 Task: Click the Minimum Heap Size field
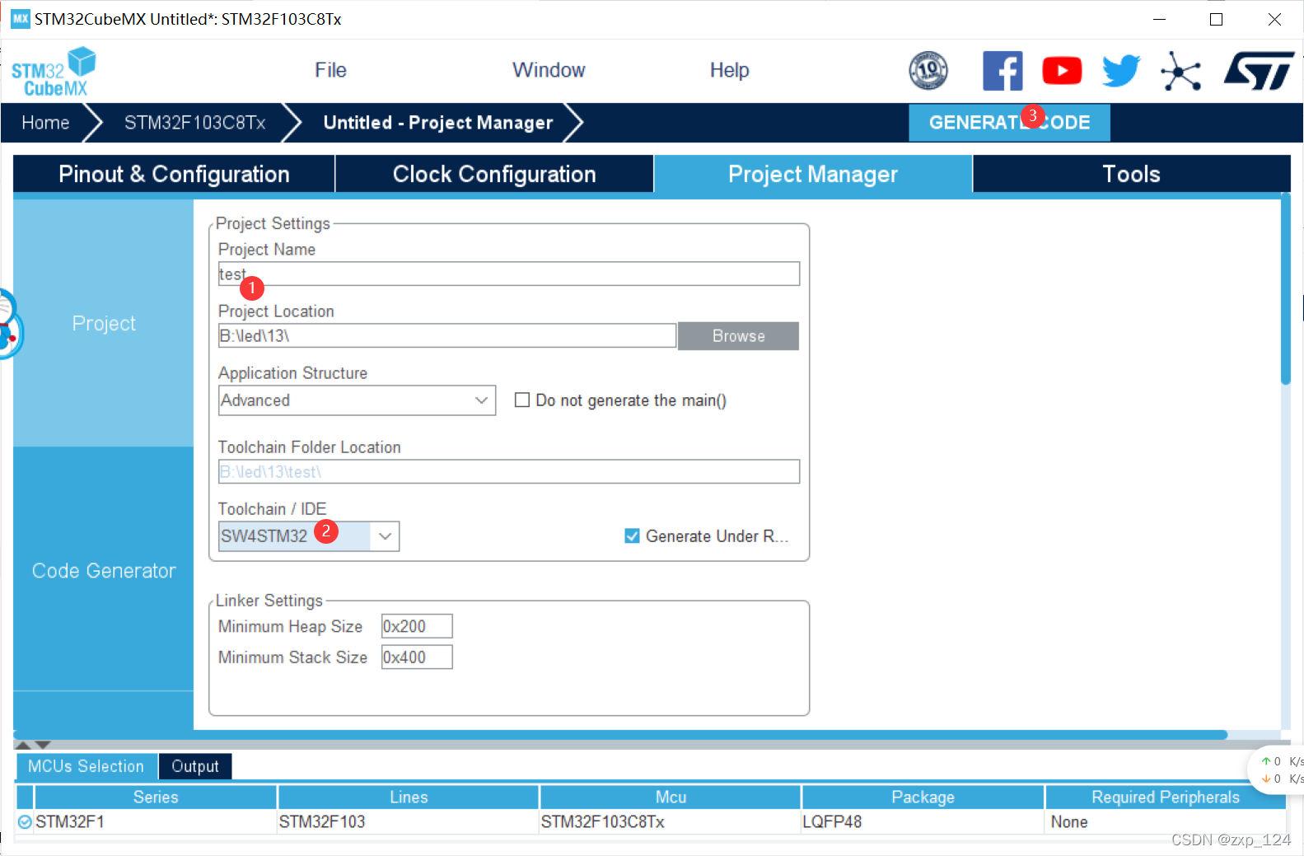pyautogui.click(x=417, y=626)
